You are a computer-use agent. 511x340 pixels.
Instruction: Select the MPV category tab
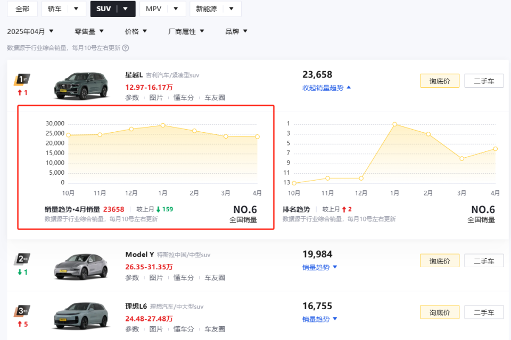pyautogui.click(x=153, y=9)
